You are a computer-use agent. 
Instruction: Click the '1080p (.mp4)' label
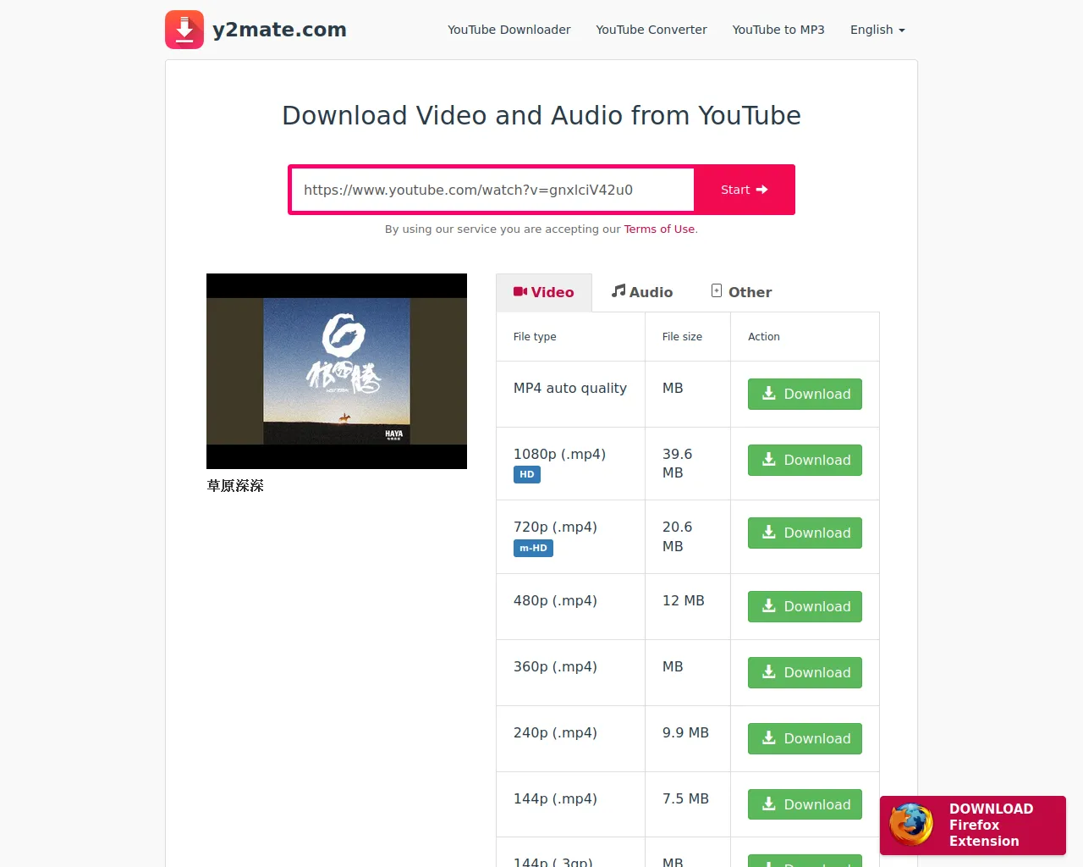[x=559, y=454]
